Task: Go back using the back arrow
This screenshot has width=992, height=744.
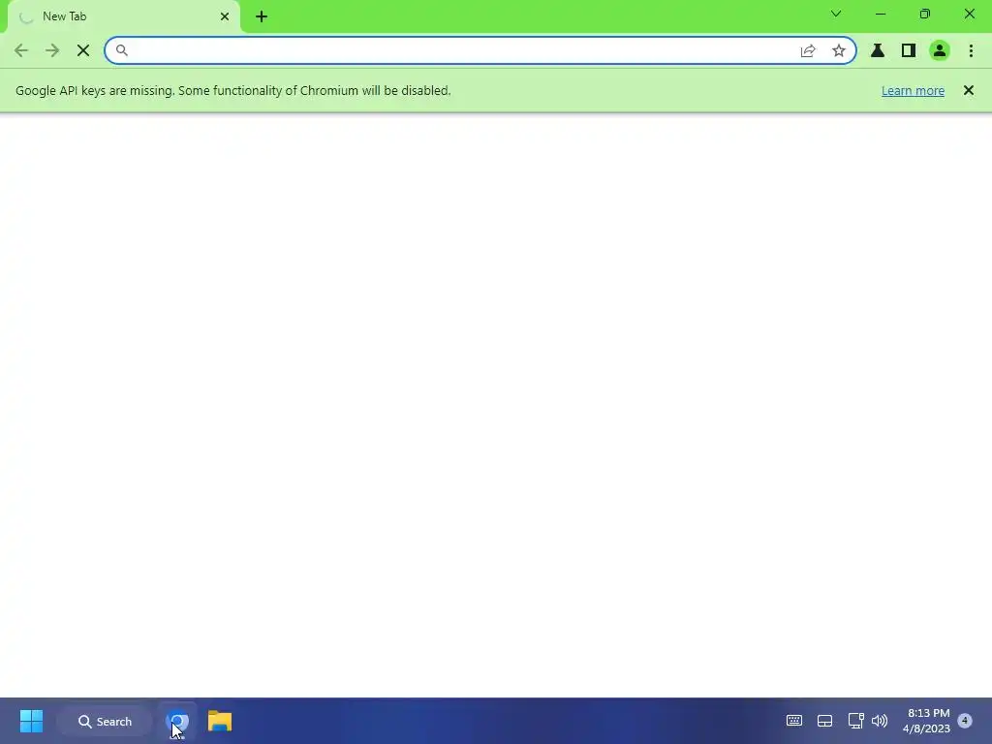Action: [21, 50]
